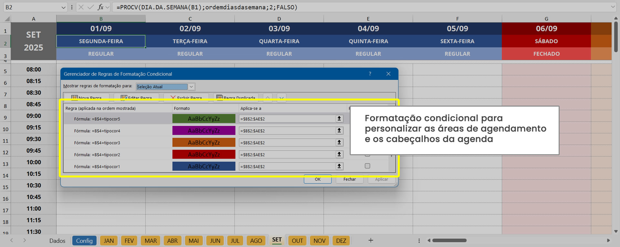
Task: Click the OK button in the rules manager
Action: pos(318,179)
